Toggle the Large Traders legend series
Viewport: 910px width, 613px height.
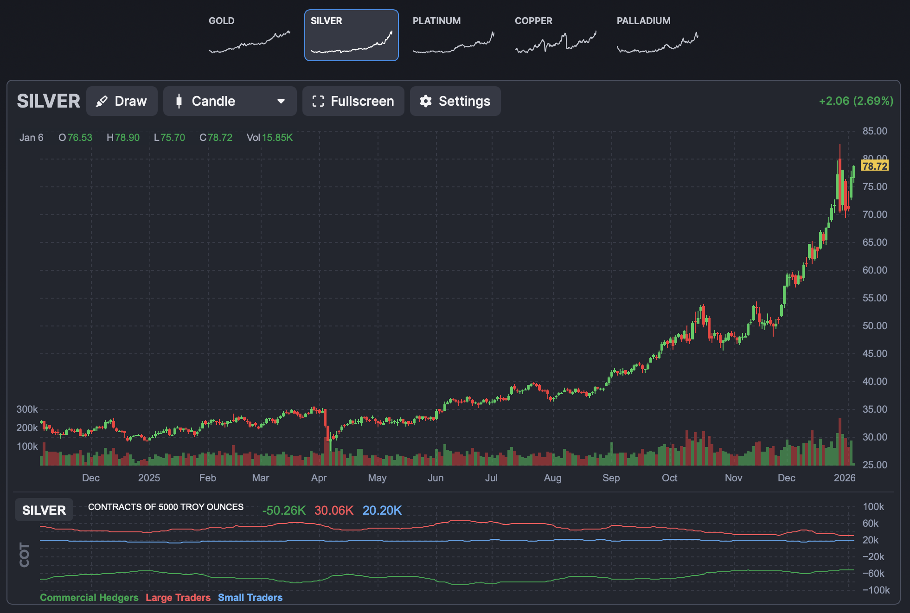point(178,597)
